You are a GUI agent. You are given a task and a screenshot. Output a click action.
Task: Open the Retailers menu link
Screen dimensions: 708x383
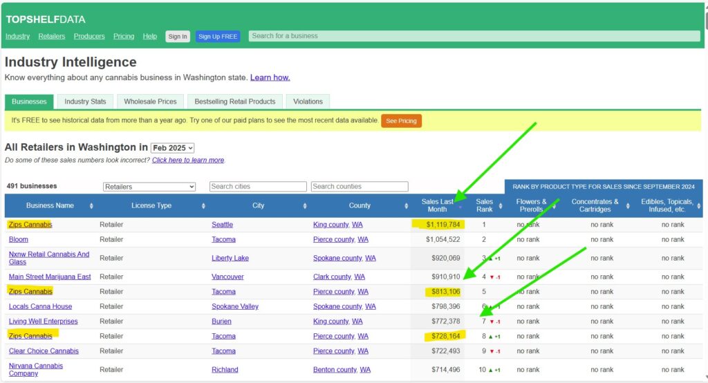pos(51,36)
